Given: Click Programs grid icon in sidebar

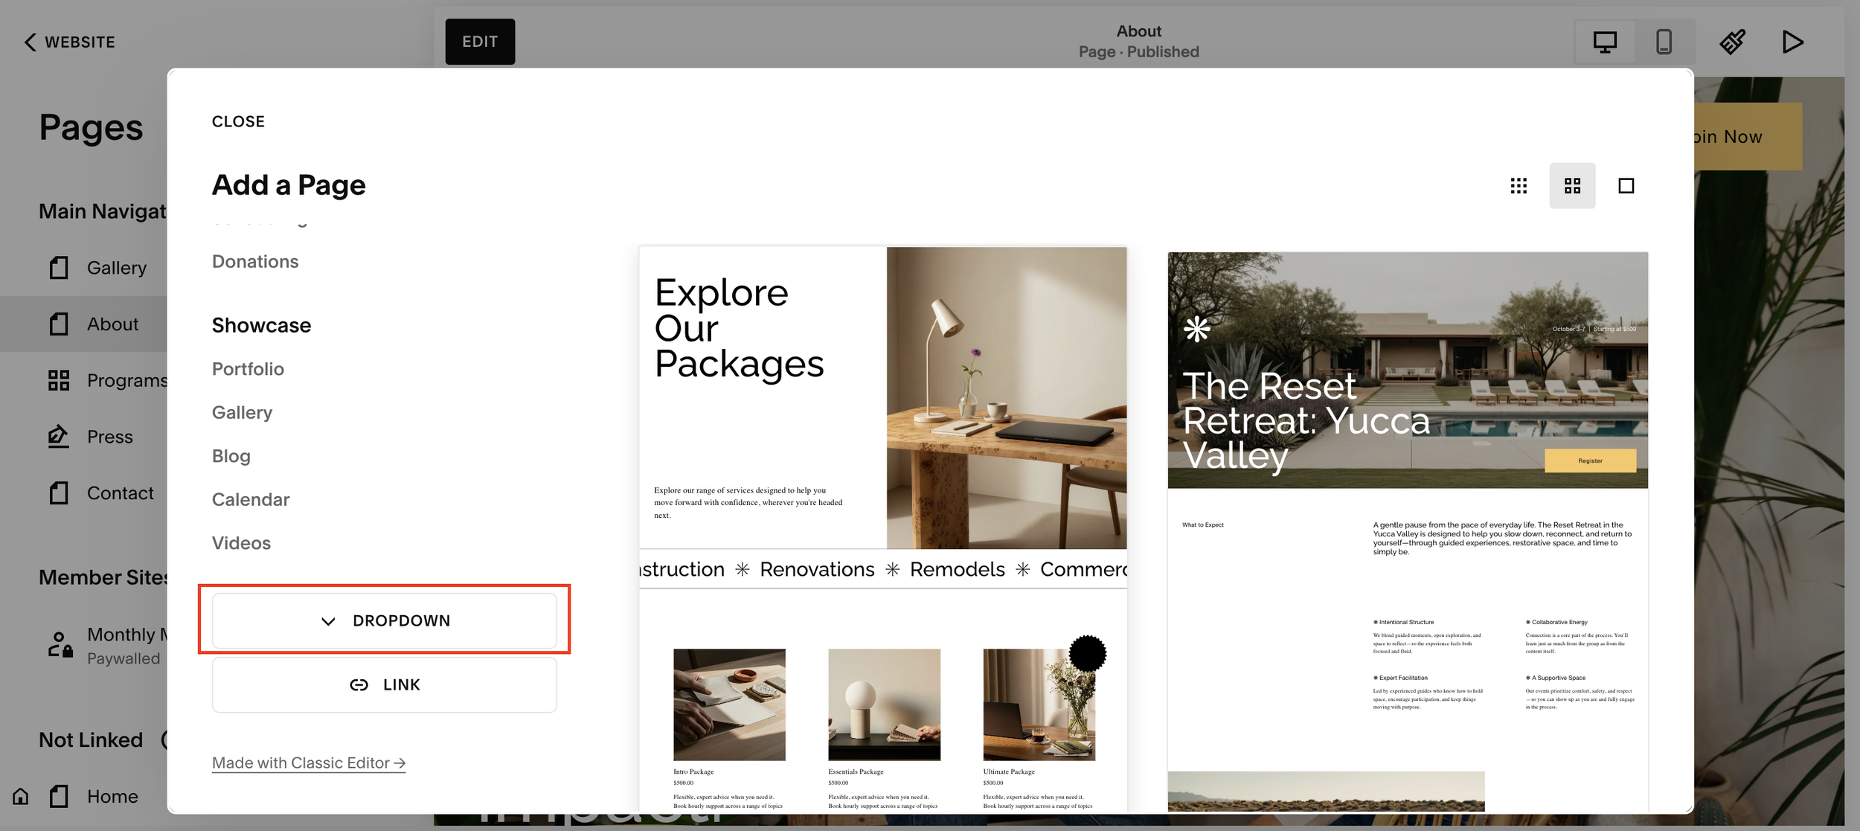Looking at the screenshot, I should click(x=59, y=381).
